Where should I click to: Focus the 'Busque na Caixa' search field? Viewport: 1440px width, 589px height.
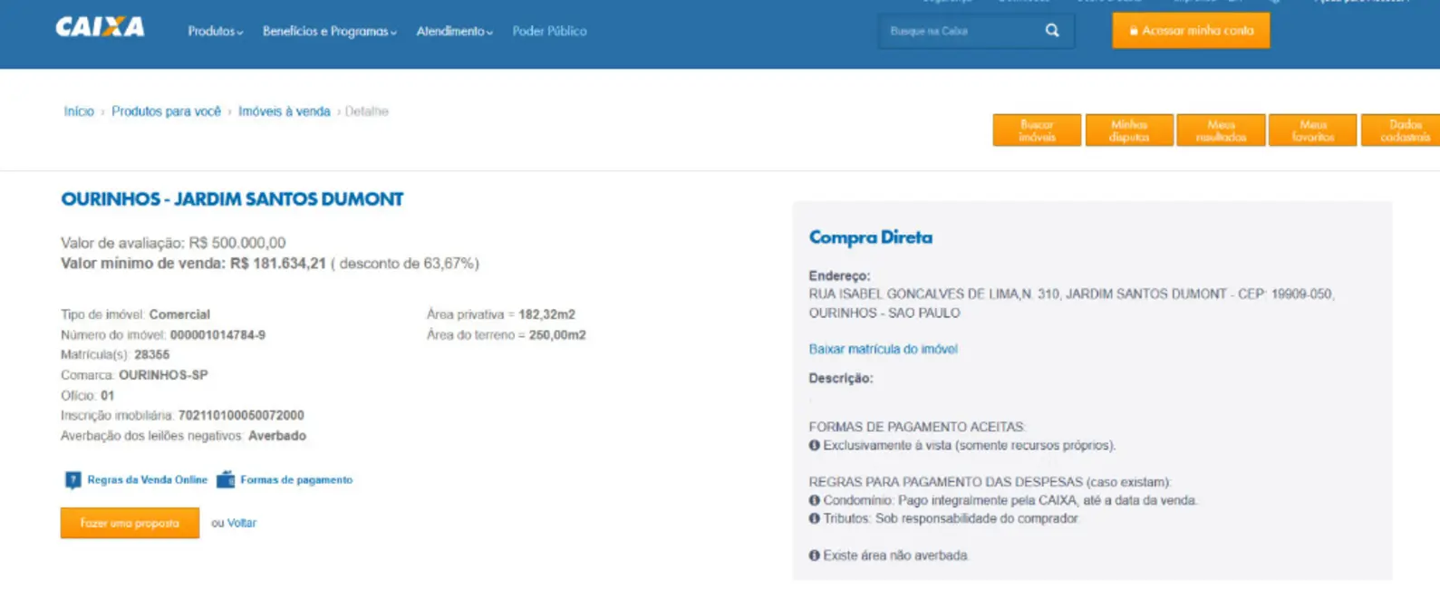click(x=961, y=32)
